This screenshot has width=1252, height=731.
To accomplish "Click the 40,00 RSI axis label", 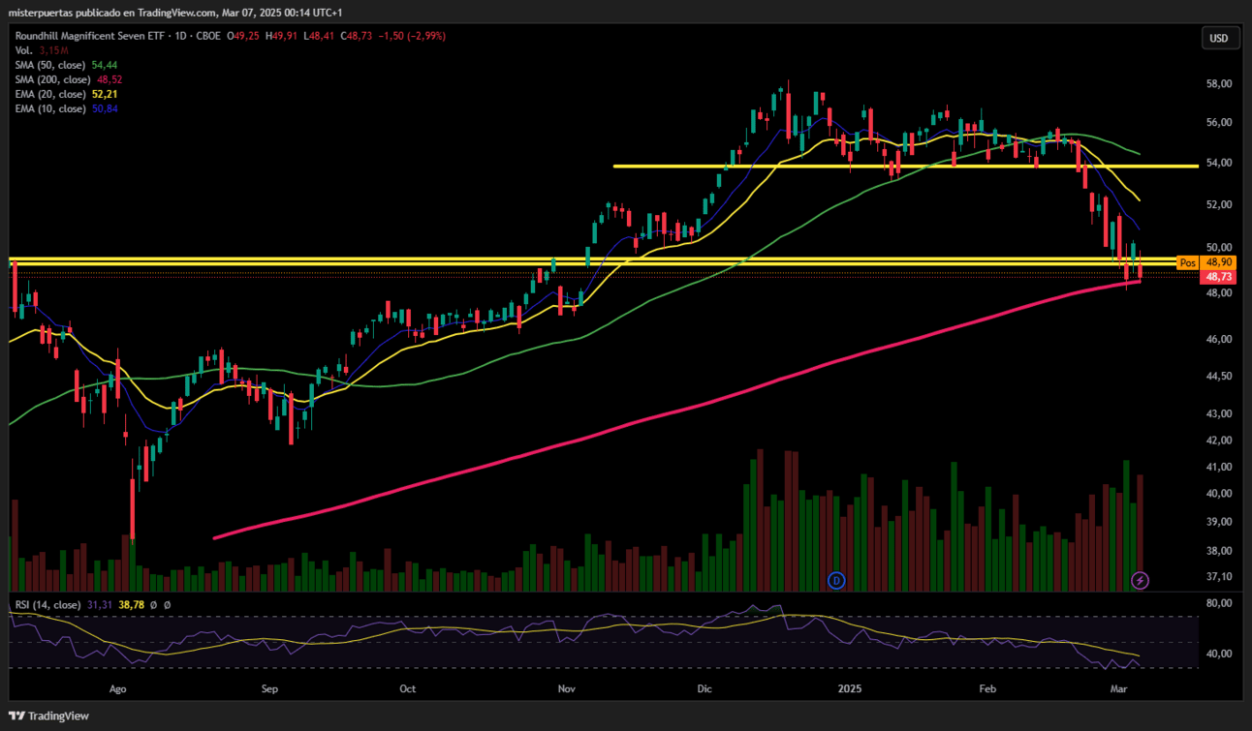I will click(1218, 654).
